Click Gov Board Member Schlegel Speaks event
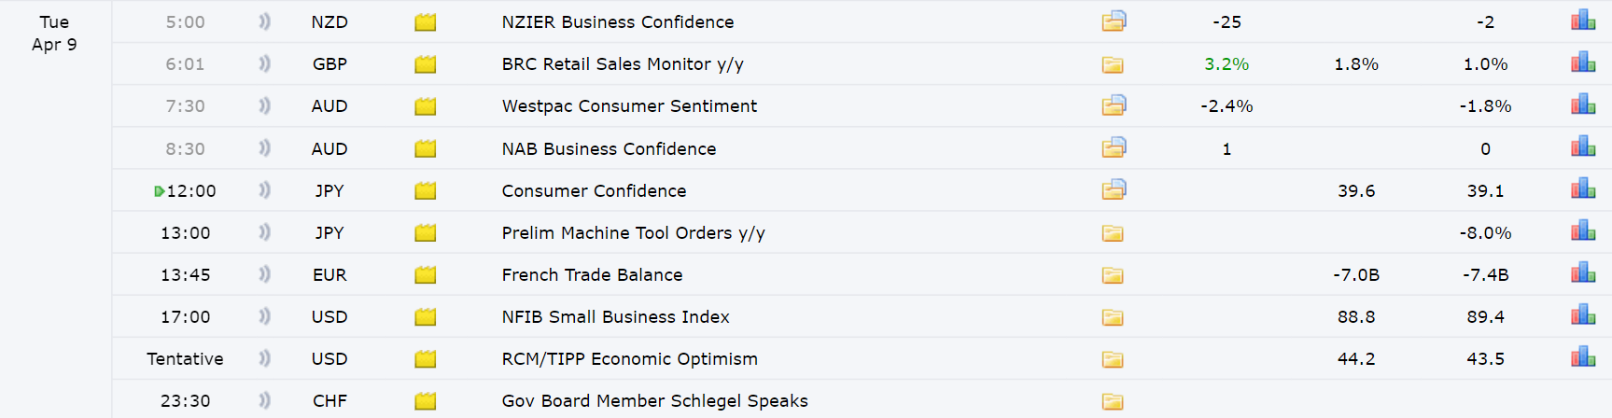The height and width of the screenshot is (418, 1612). click(655, 401)
